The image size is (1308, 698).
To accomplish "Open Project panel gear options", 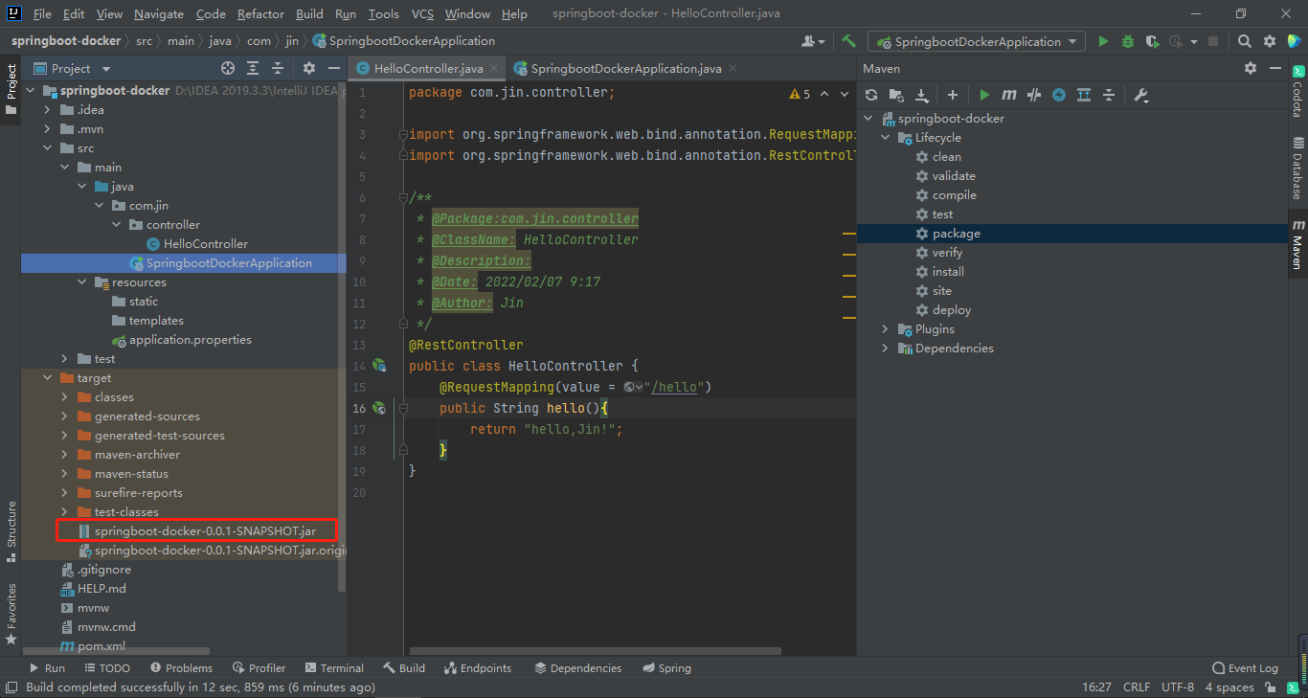I will point(308,68).
